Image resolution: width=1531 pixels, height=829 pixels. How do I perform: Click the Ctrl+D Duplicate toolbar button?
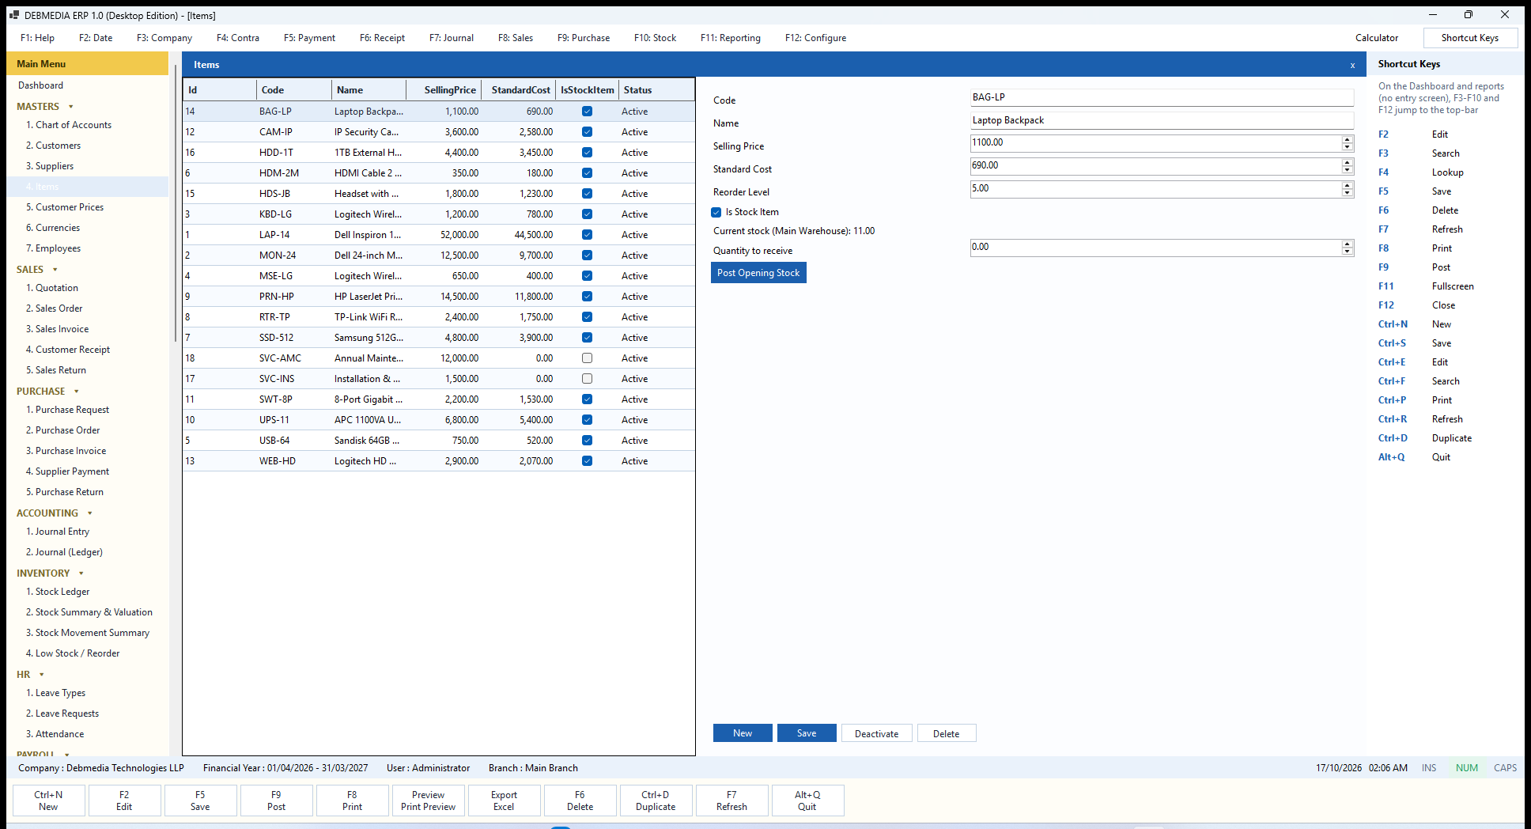point(656,801)
